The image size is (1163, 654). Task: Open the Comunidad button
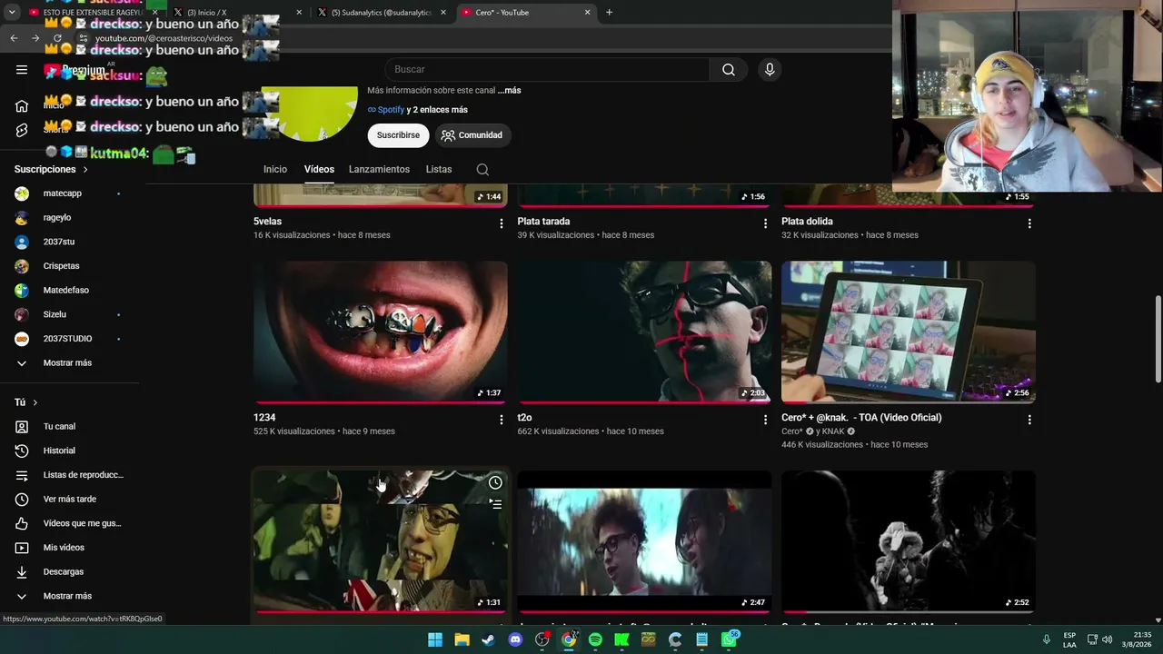point(472,135)
